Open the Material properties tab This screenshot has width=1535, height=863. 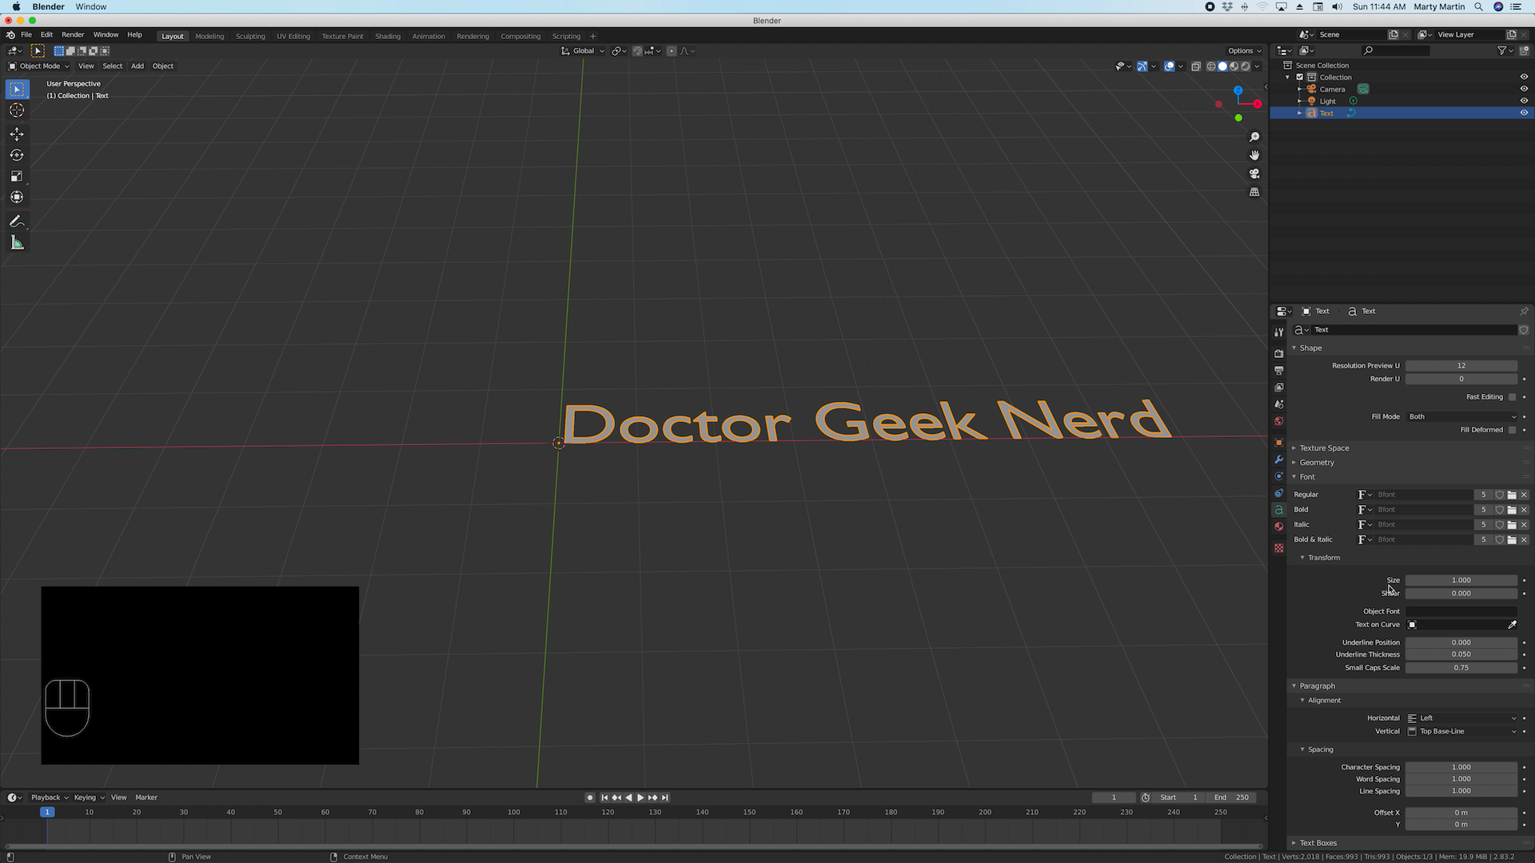tap(1278, 527)
